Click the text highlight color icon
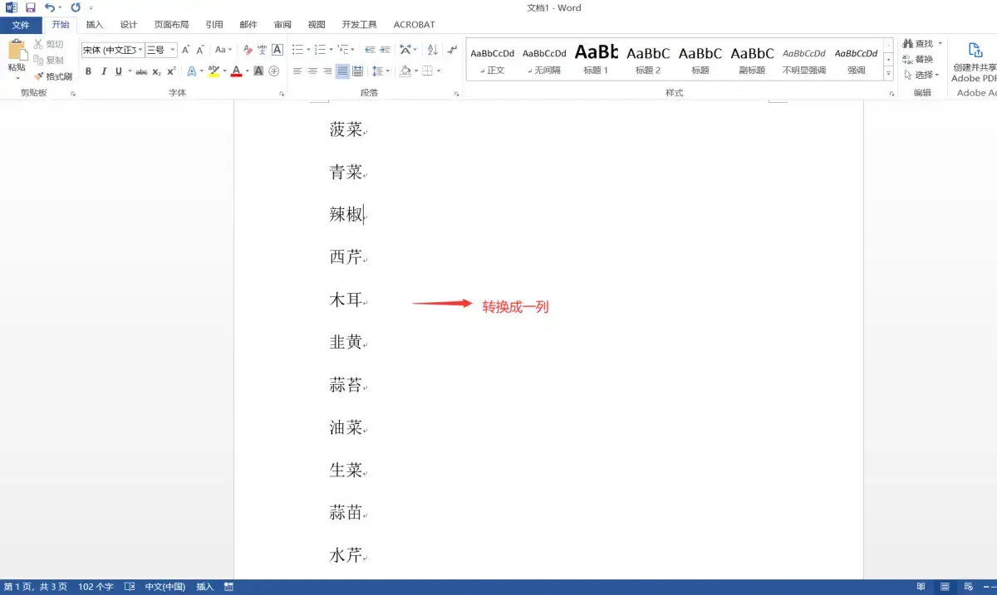The image size is (997, 595). tap(214, 71)
